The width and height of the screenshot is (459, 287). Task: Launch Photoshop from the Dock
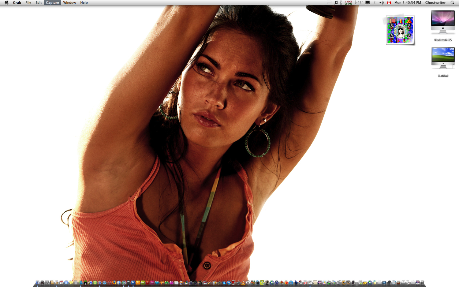[133, 282]
